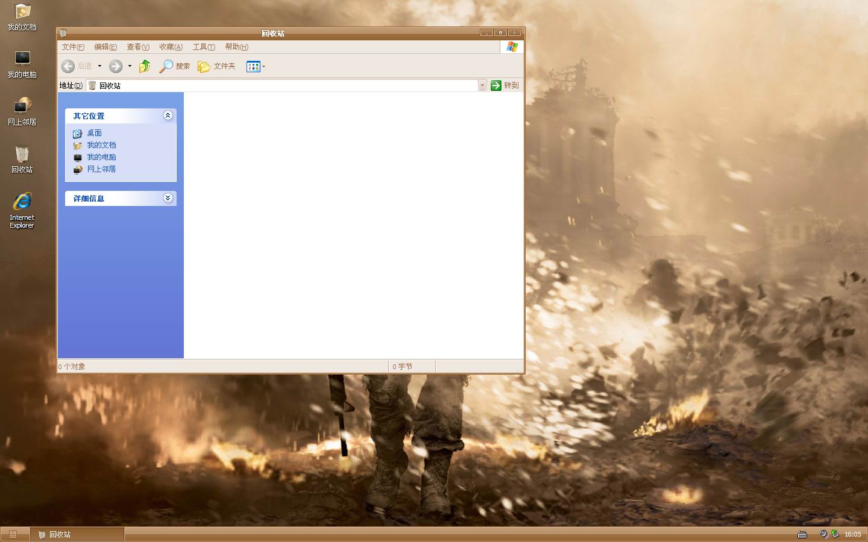The height and width of the screenshot is (542, 868).
Task: Click the Forward arrow toolbar button
Action: click(116, 66)
